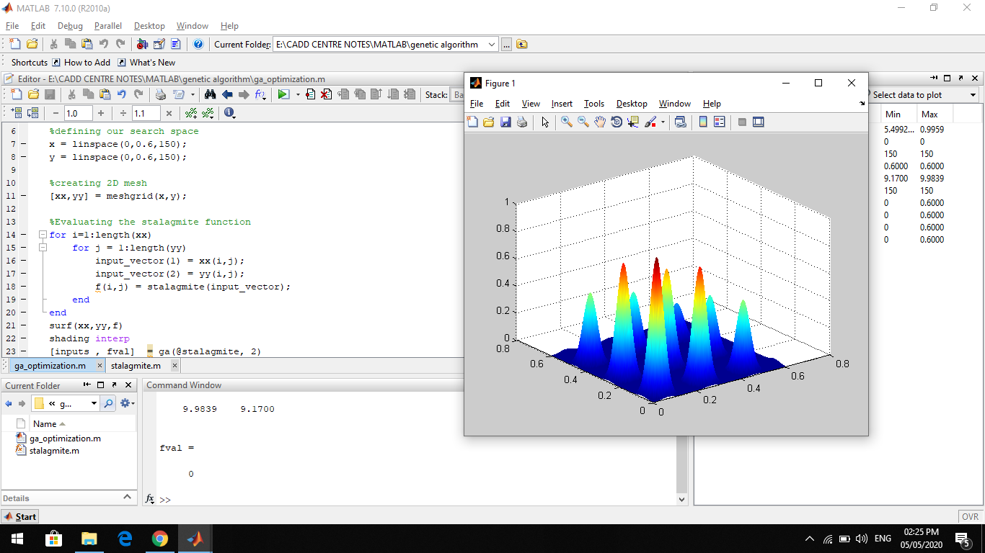Open GUIDE icon in main MATLAB toolbar
Screen dimensions: 985x553
pyautogui.click(x=159, y=44)
